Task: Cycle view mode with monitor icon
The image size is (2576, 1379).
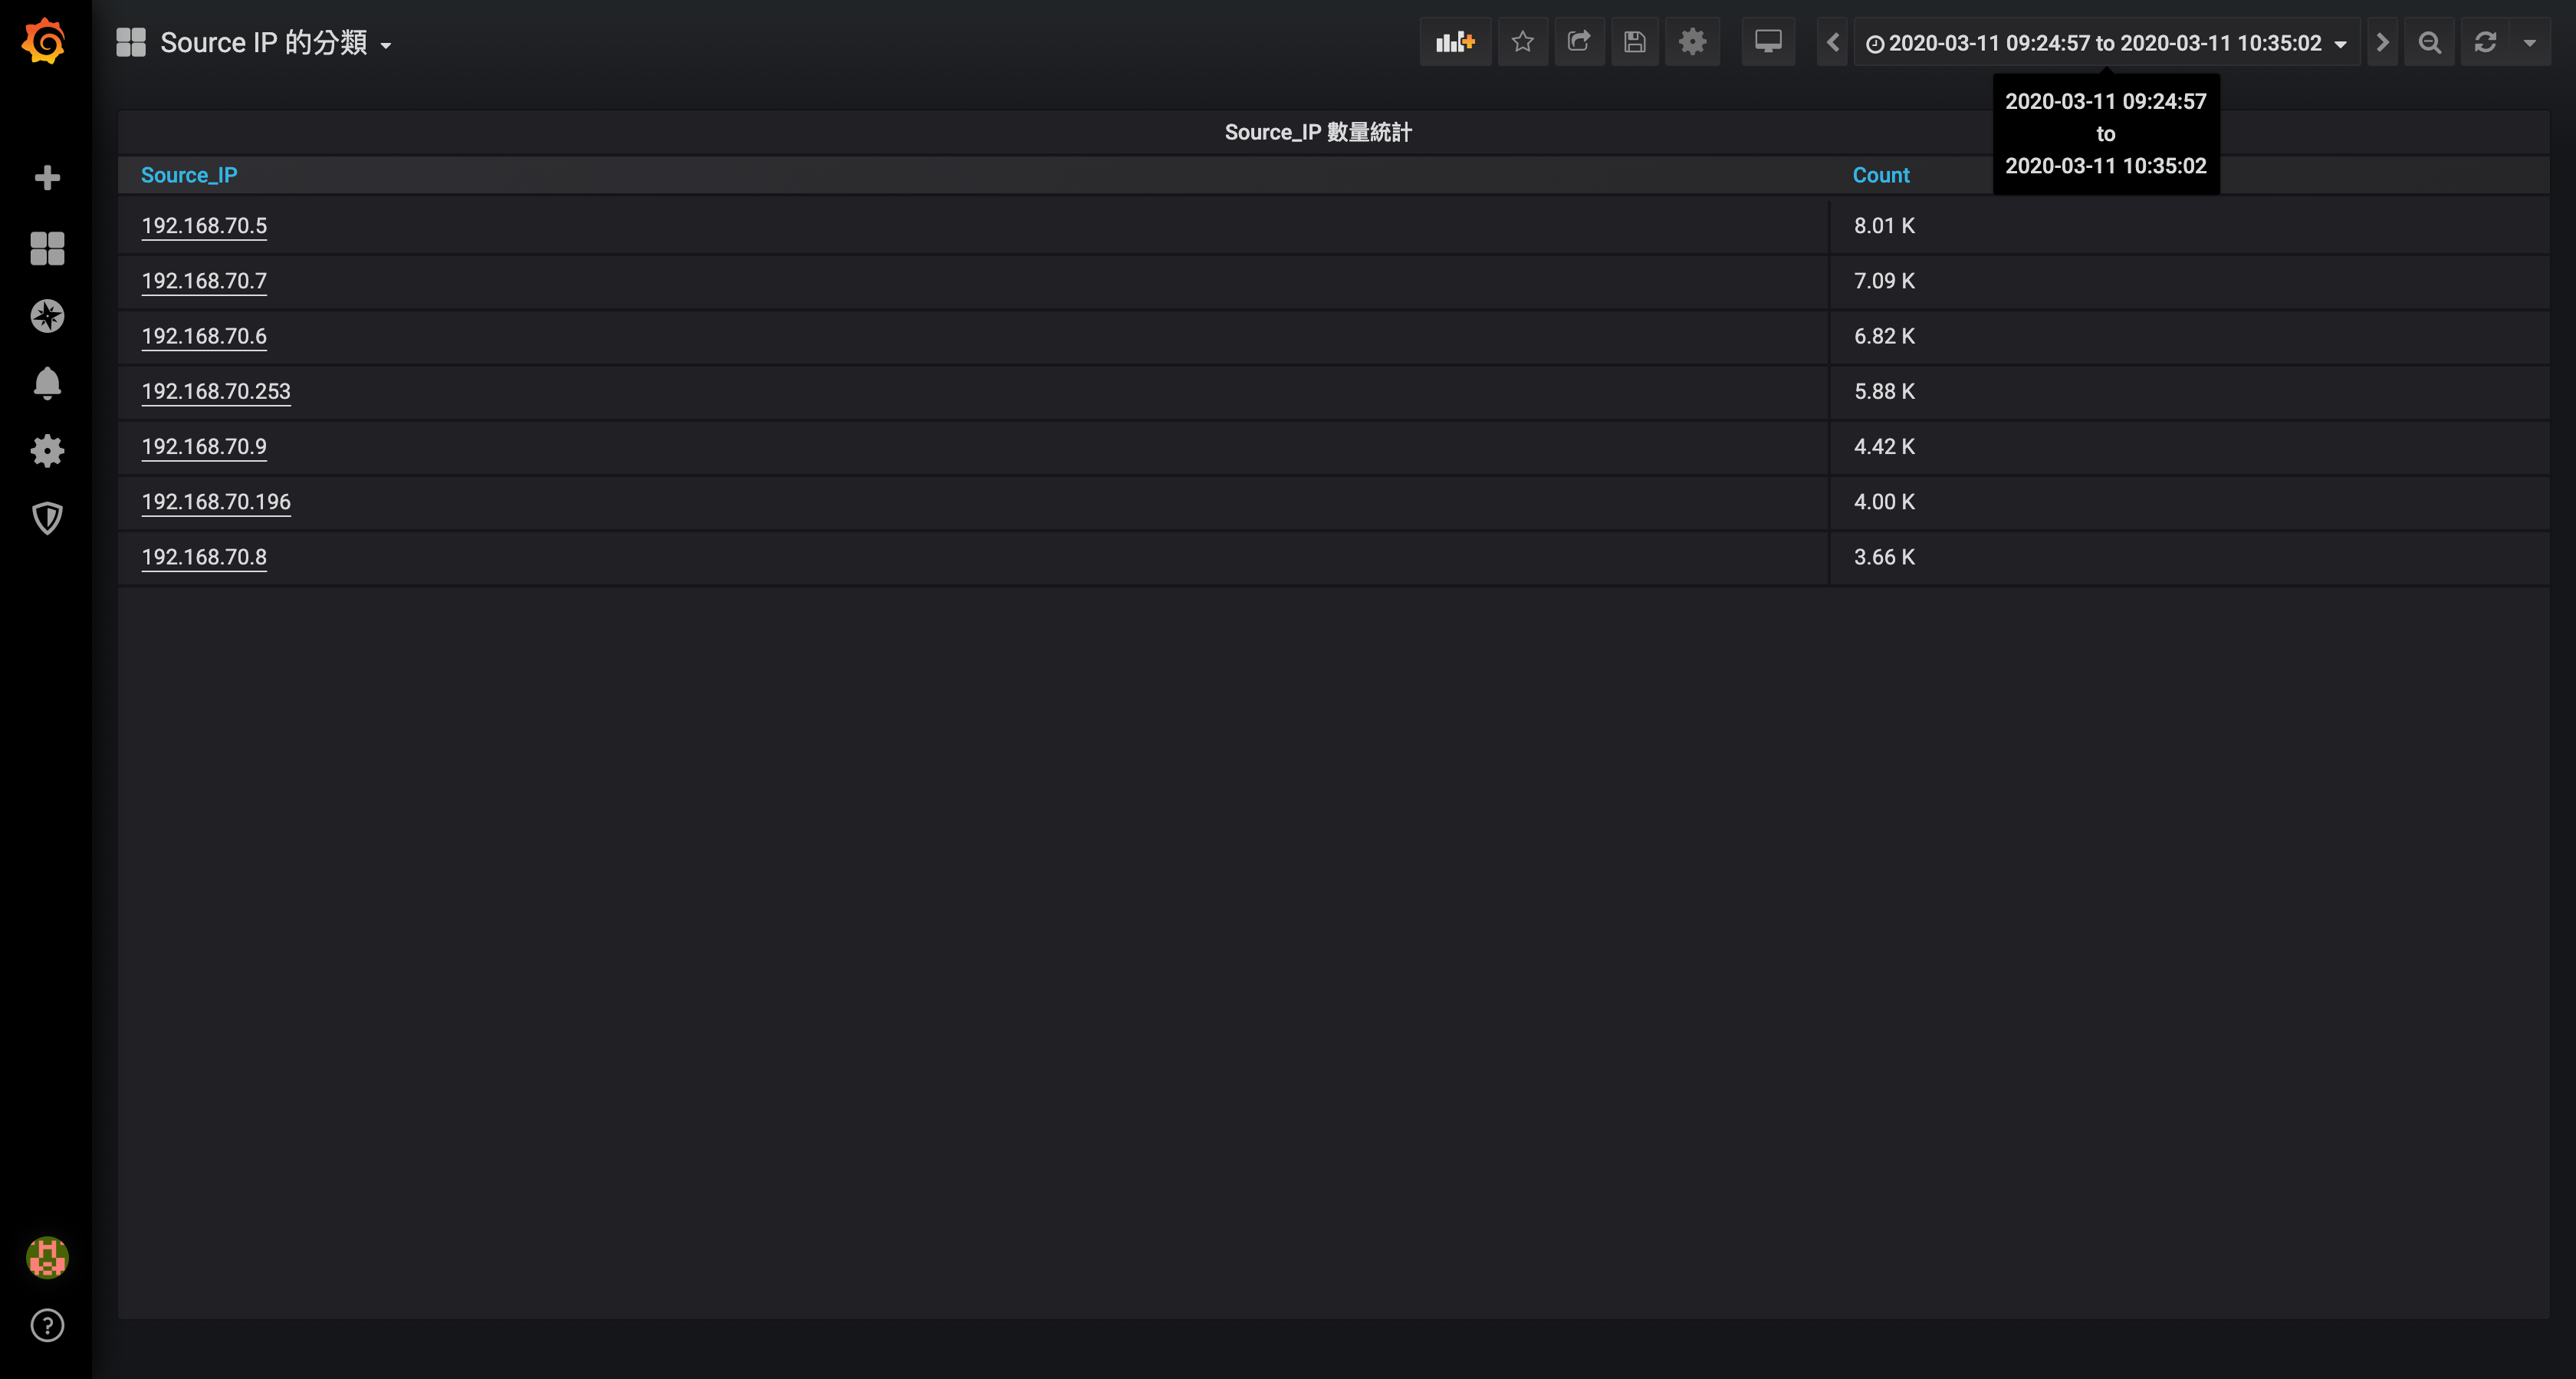Action: pos(1768,42)
